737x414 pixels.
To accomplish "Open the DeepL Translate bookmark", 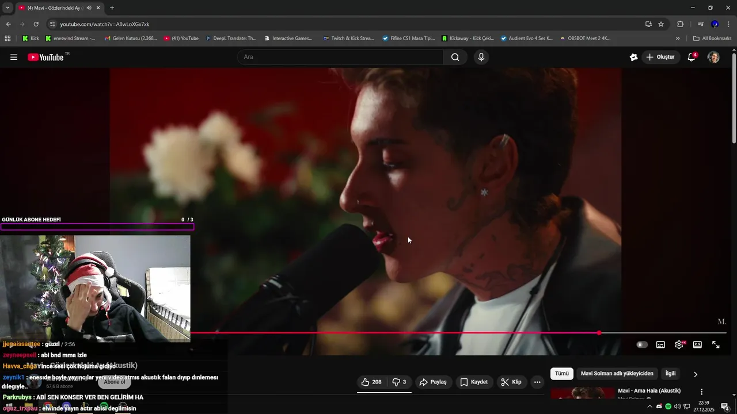I will point(231,39).
